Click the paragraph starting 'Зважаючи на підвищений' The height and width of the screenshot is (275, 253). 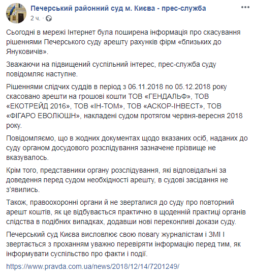[x=111, y=69]
